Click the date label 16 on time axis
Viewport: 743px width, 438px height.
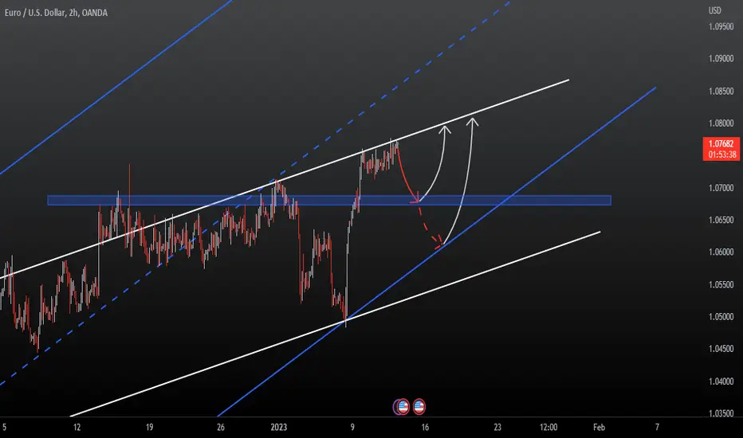tap(425, 427)
